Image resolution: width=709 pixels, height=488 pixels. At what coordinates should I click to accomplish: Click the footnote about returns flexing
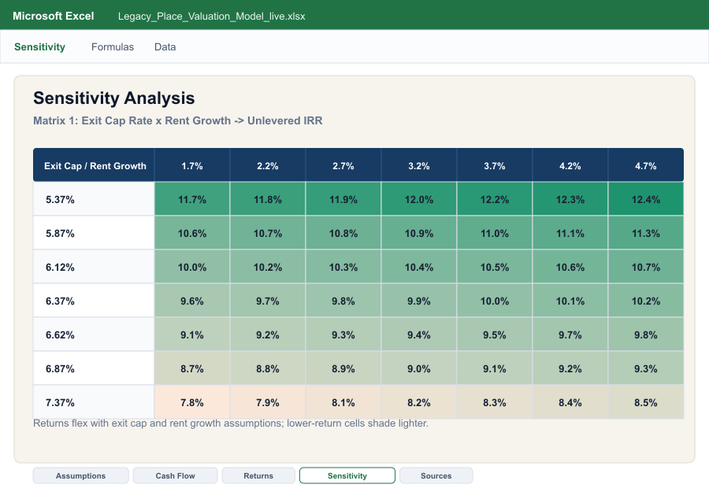[x=231, y=423]
